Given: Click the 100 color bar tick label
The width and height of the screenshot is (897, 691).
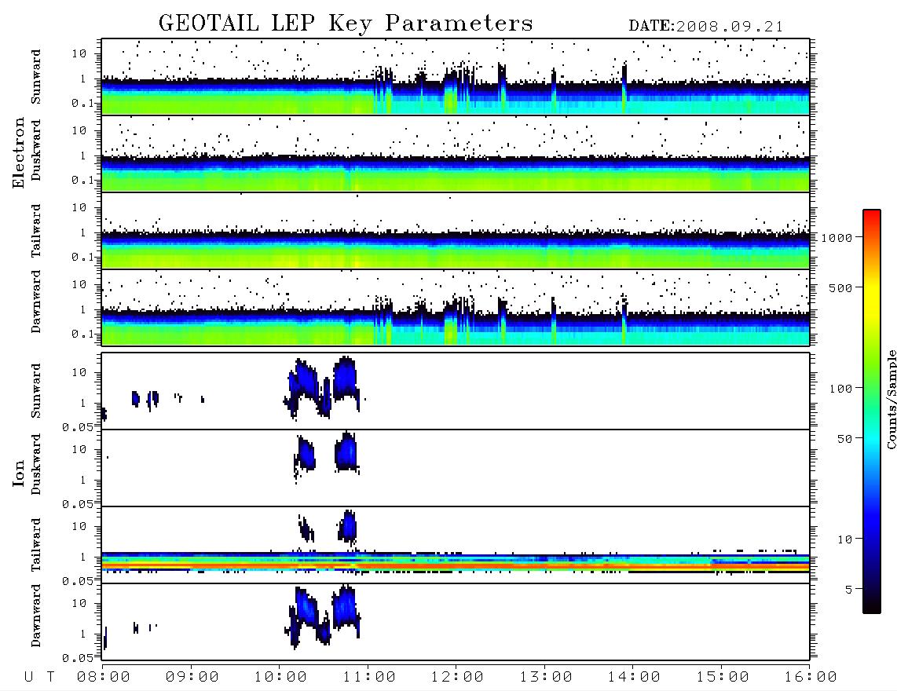Looking at the screenshot, I should pos(841,389).
